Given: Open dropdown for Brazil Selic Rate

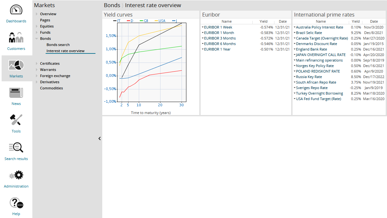Looking at the screenshot, I should 294,33.
